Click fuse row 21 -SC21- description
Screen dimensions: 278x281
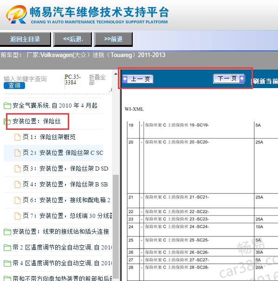coord(177,197)
